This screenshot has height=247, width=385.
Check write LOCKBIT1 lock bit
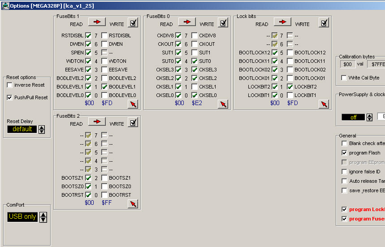coord(290,95)
